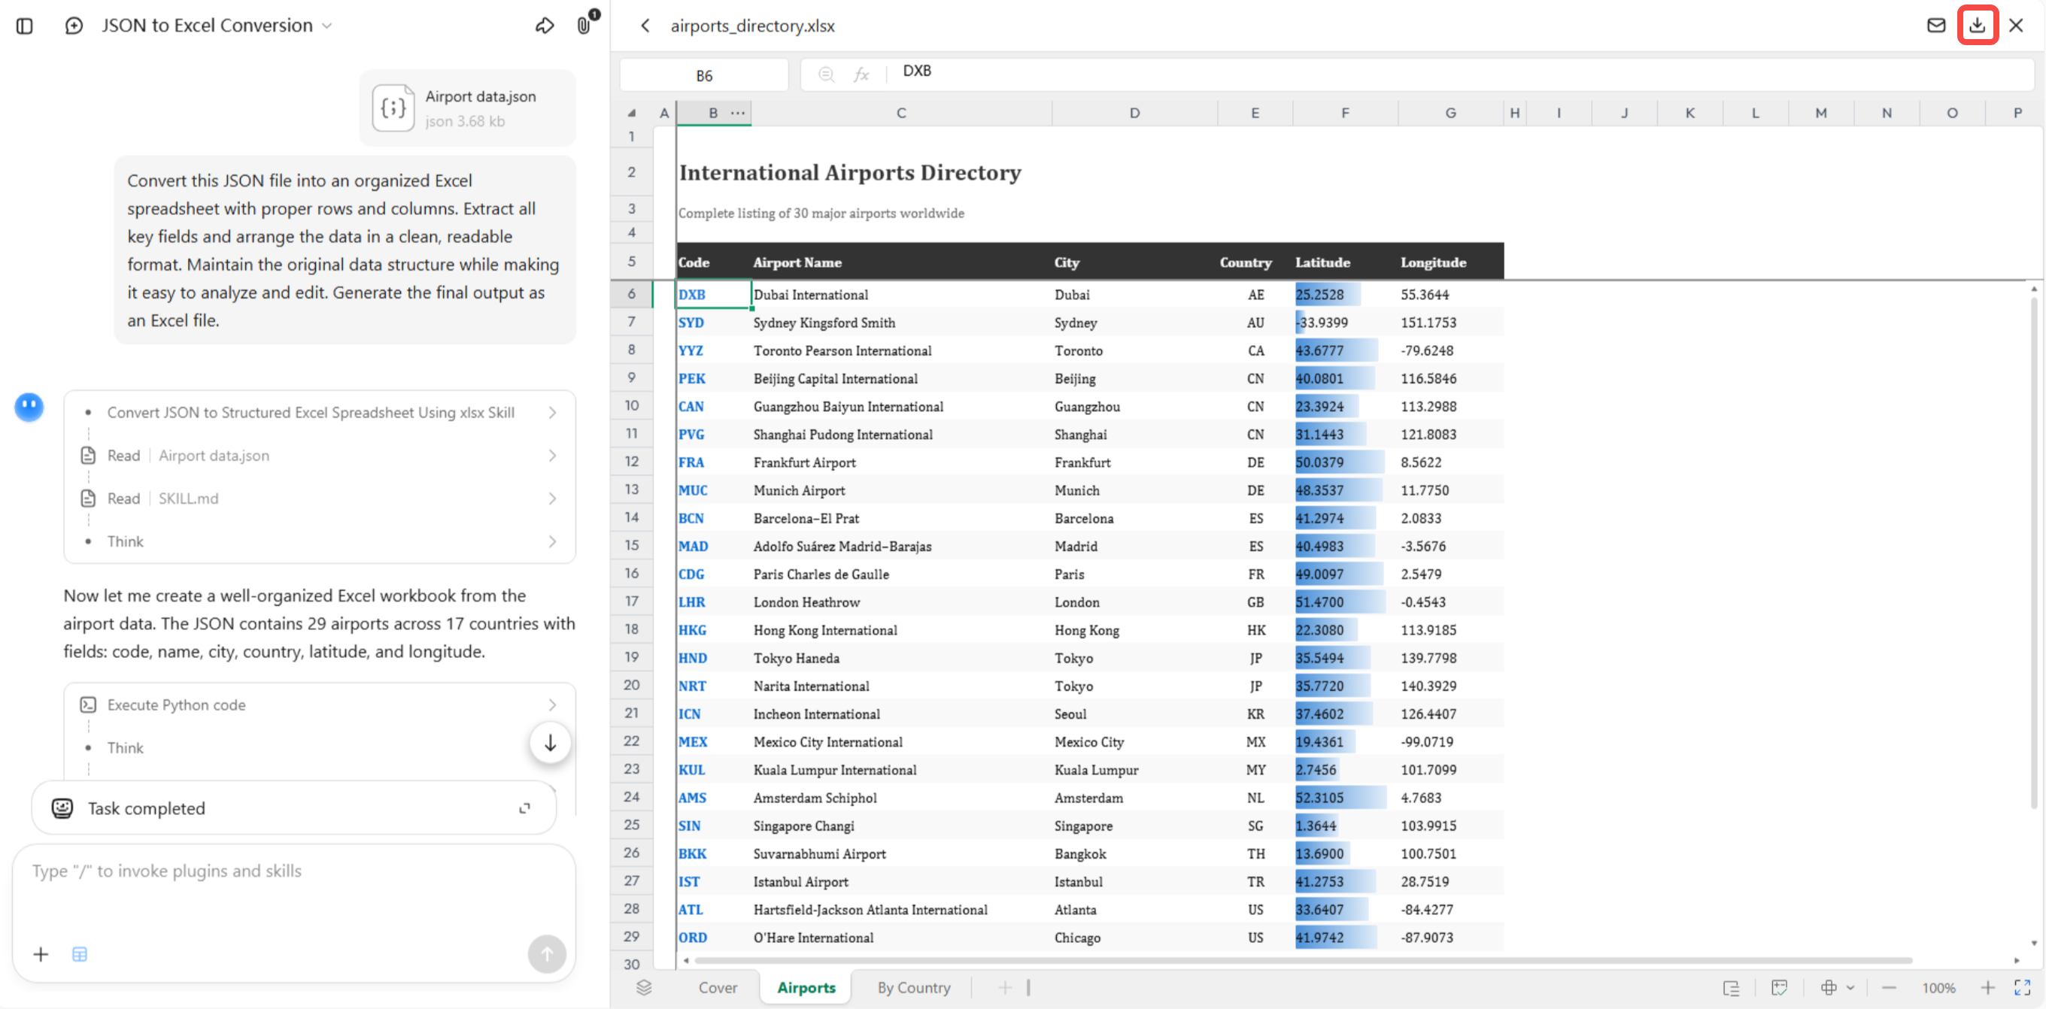Zoom in with the plus button
This screenshot has height=1009, width=2046.
(1988, 987)
